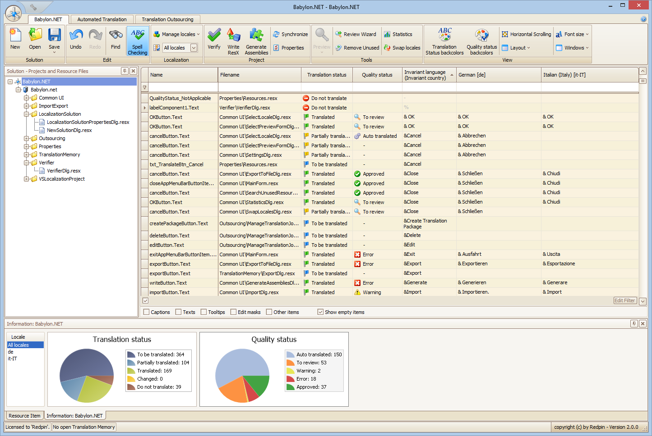The image size is (652, 436).
Task: Click the German [de] column header
Action: 499,75
